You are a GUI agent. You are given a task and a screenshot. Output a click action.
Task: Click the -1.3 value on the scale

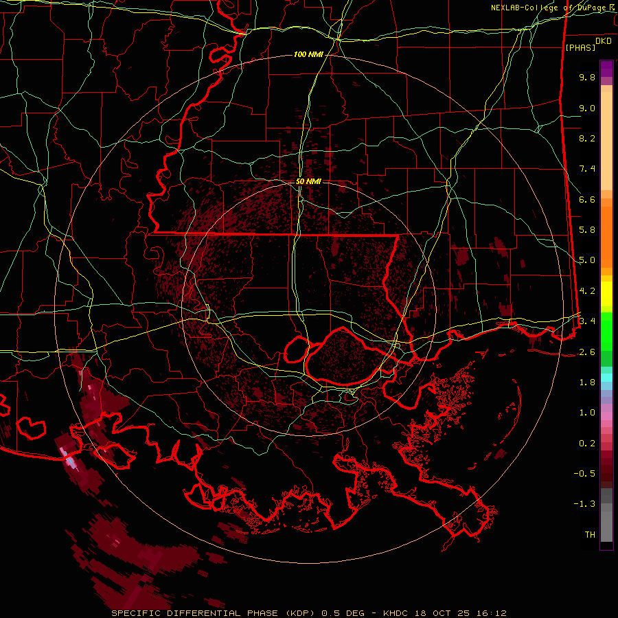coord(584,504)
